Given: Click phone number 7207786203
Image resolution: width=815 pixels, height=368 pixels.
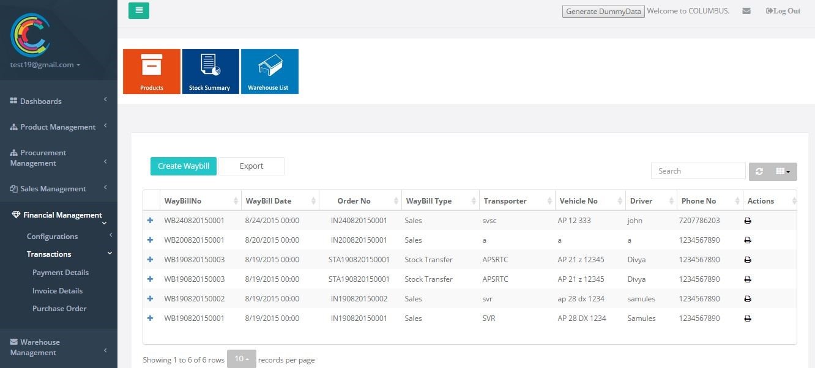Looking at the screenshot, I should pyautogui.click(x=699, y=221).
